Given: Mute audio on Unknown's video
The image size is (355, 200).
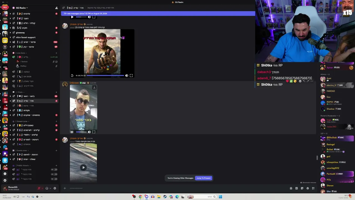Looking at the screenshot, I should (89, 132).
